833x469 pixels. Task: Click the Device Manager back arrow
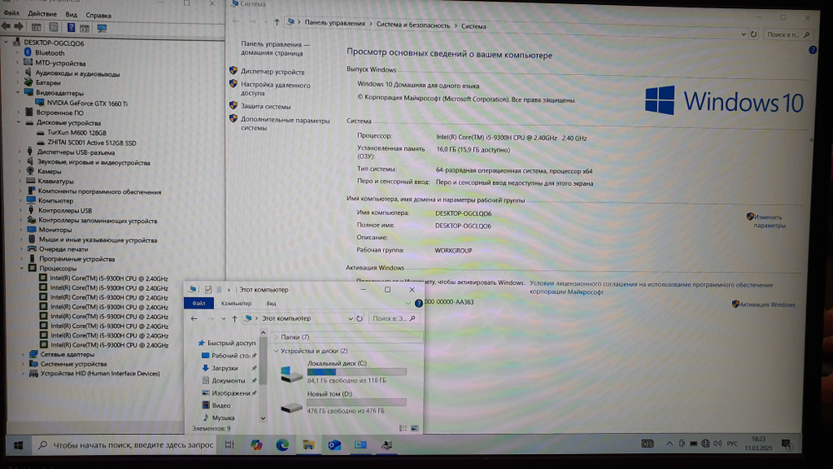(6, 27)
